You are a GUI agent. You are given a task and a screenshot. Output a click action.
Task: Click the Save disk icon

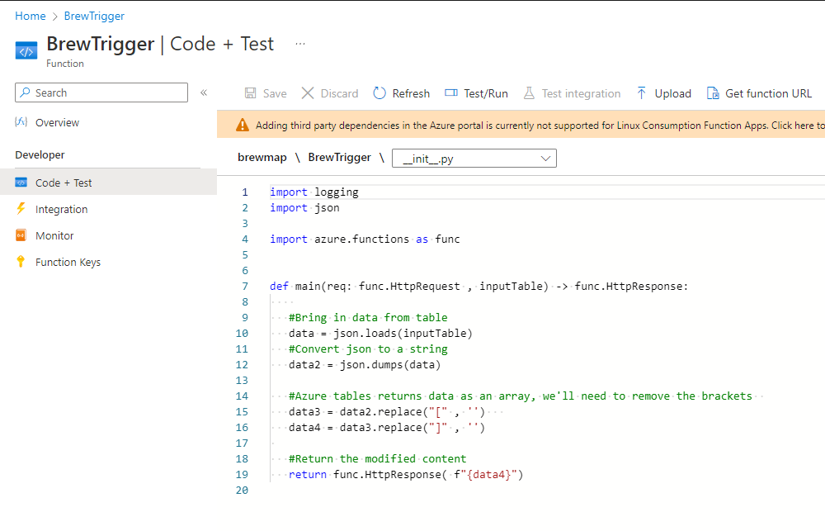pos(251,93)
